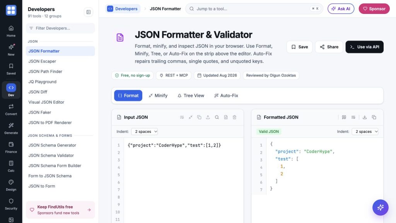Go to Home in the sidebar
The image size is (396, 223).
11,31
